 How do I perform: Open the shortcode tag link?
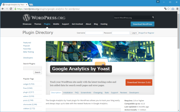coord(30,104)
